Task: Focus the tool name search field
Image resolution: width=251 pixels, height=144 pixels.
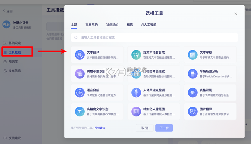Action: pyautogui.click(x=154, y=37)
